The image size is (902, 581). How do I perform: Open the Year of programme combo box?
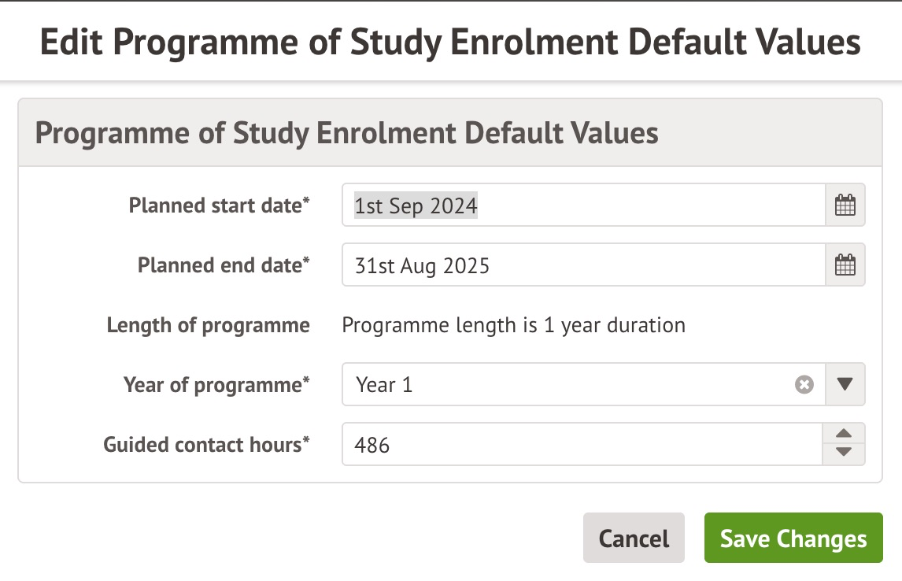click(x=567, y=385)
